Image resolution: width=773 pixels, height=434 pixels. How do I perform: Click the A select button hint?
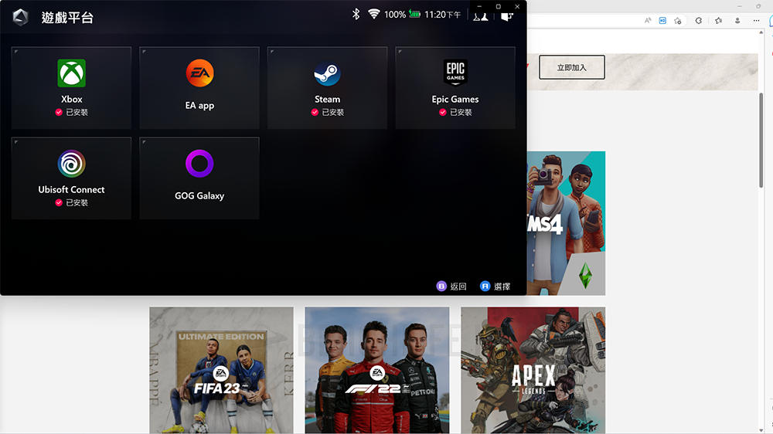pyautogui.click(x=495, y=287)
